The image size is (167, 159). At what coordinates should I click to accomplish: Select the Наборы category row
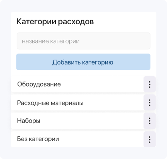(x=77, y=121)
